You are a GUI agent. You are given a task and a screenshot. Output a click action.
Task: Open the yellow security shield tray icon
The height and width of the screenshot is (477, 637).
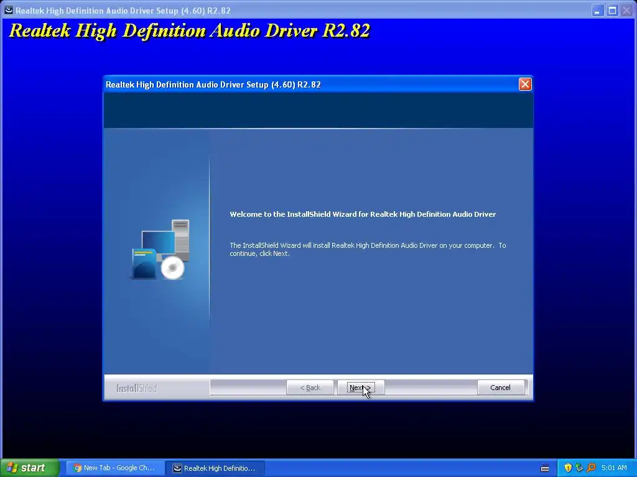pyautogui.click(x=568, y=468)
